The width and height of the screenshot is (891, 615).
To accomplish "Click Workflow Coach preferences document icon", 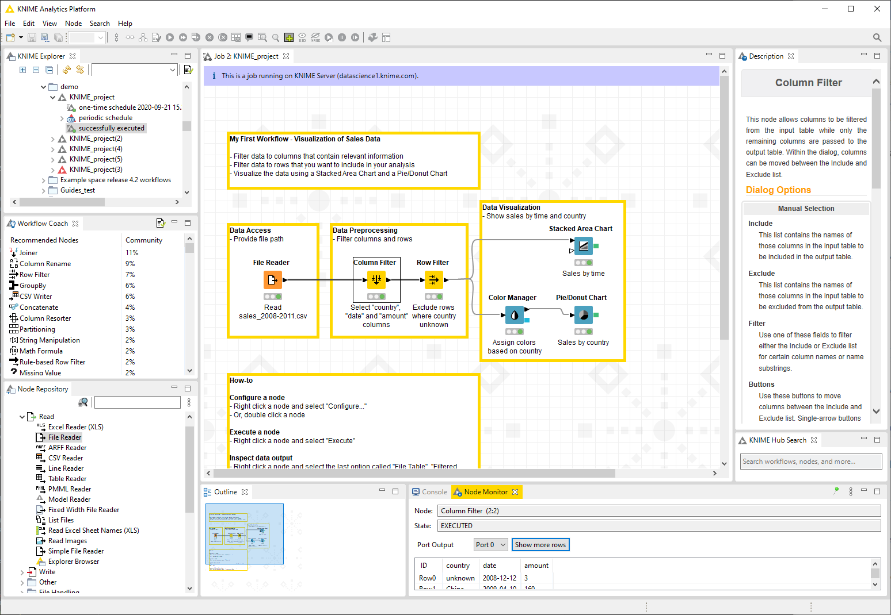I will pos(160,223).
